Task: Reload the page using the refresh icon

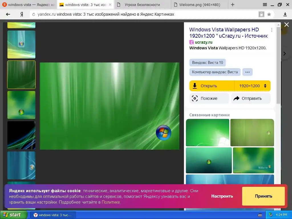Action: coord(34,14)
